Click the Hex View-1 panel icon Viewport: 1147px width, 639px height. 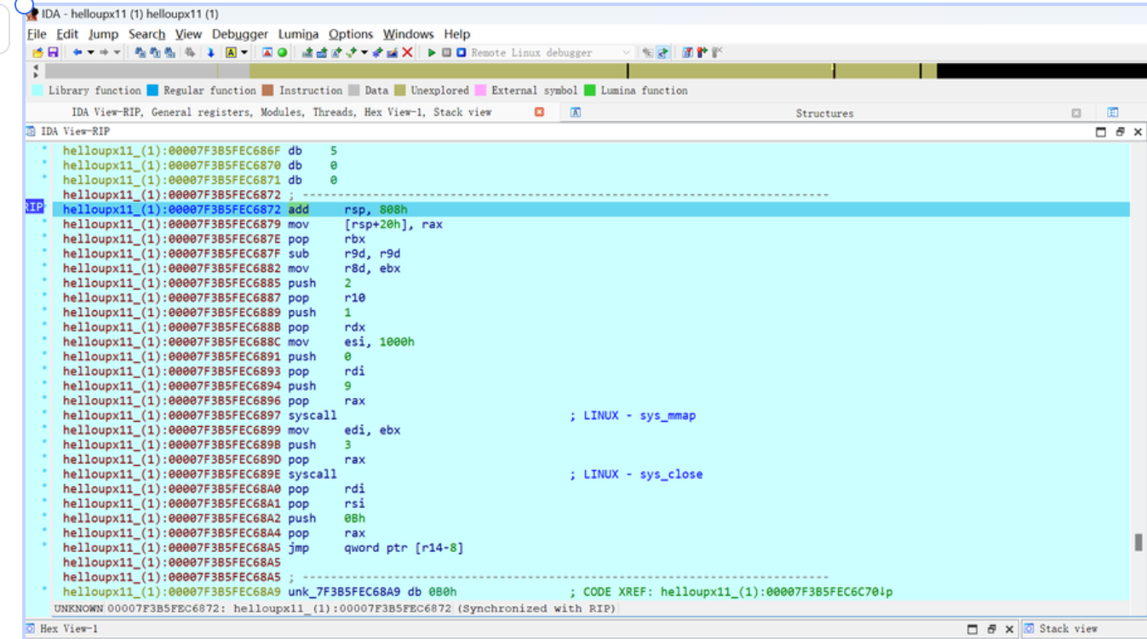coord(31,629)
